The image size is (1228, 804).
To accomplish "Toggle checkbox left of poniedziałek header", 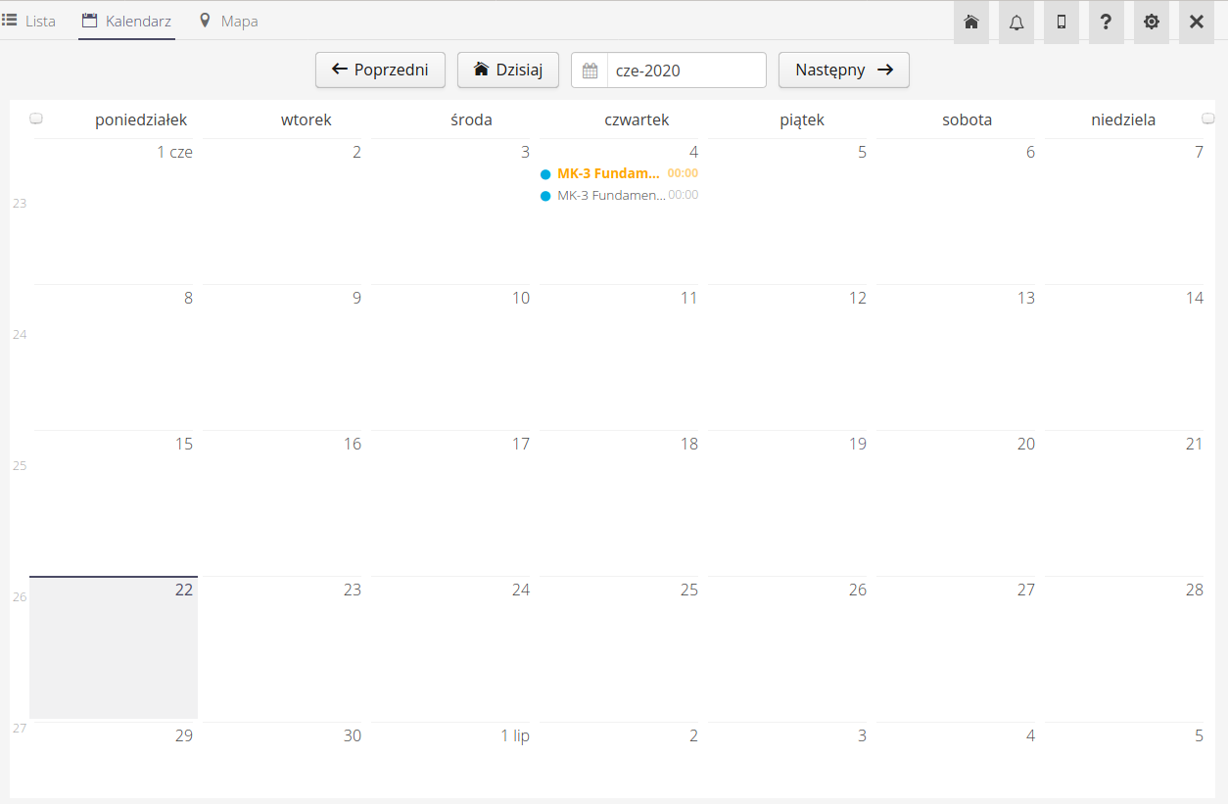I will (36, 118).
